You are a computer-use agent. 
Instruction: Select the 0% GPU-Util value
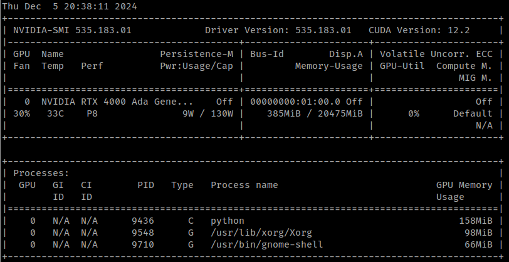click(413, 113)
